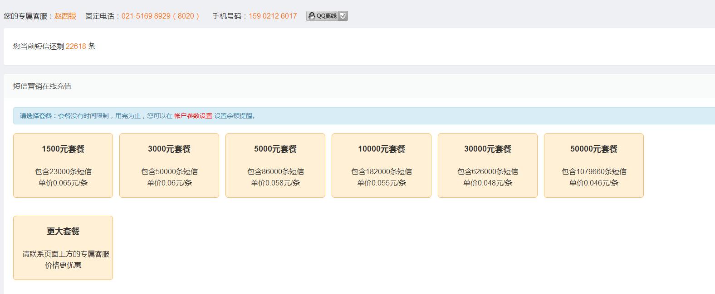The image size is (715, 294).
Task: Click the 请选择套餐 notice label
Action: pyautogui.click(x=36, y=116)
